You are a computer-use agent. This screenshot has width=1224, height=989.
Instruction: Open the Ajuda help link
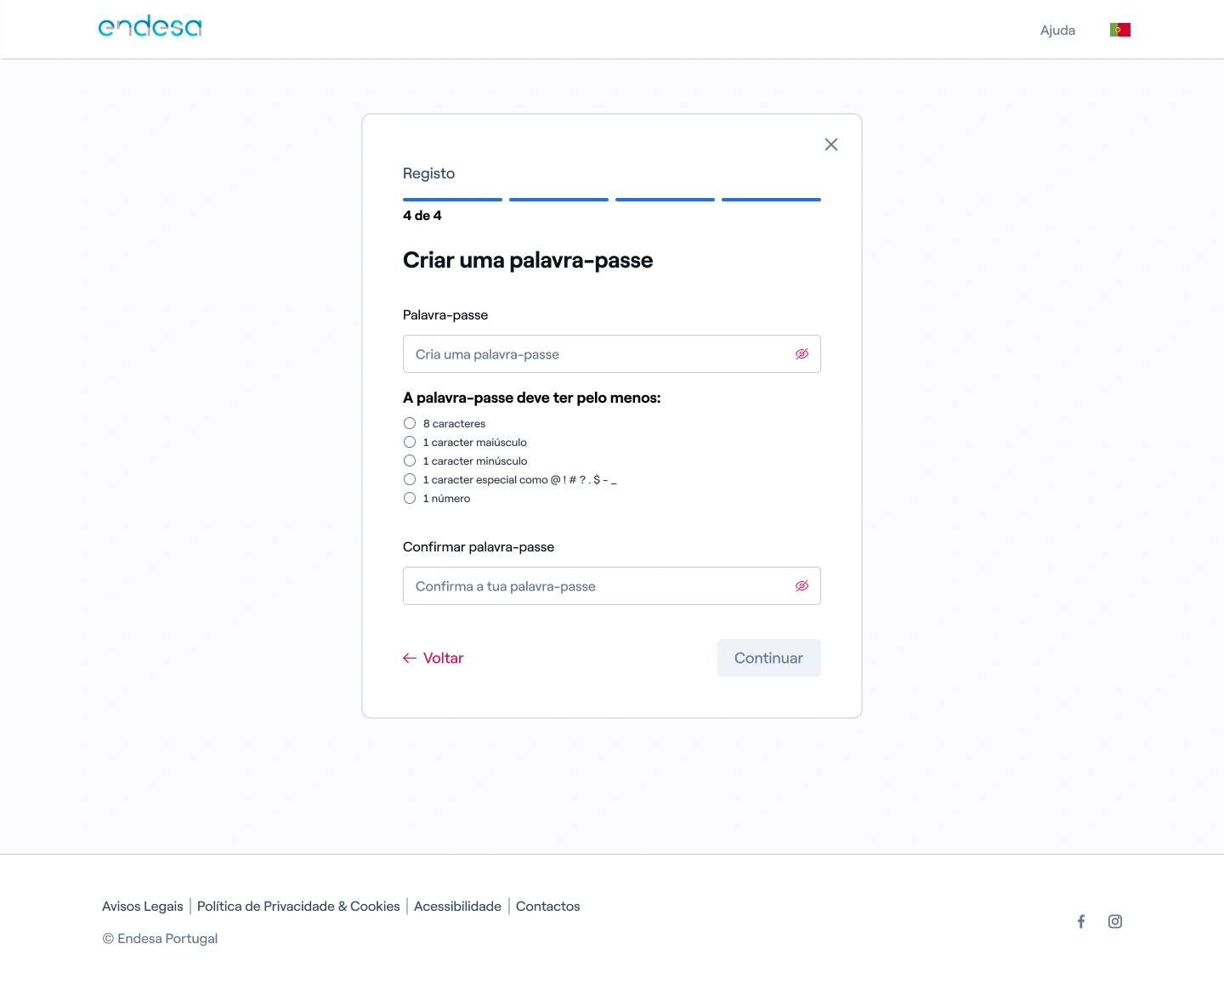(1057, 31)
